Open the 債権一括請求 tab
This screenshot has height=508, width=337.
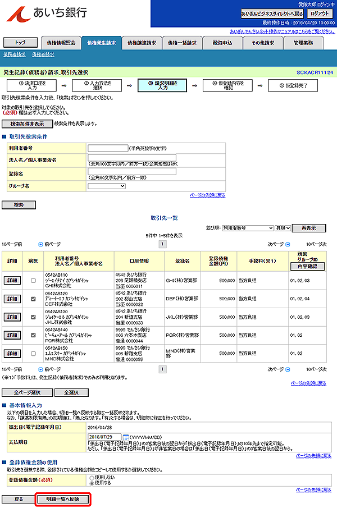pyautogui.click(x=182, y=43)
